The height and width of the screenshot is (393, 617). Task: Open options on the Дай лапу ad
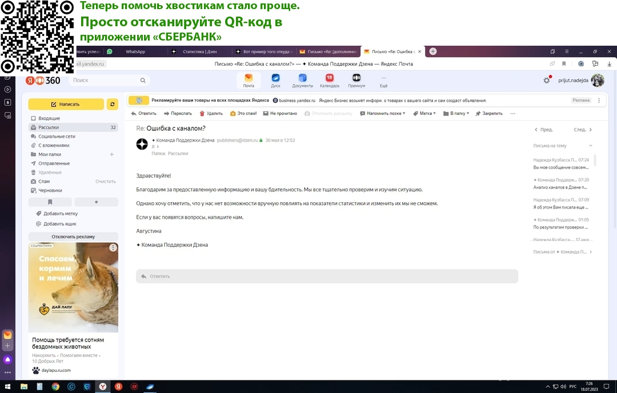click(113, 247)
